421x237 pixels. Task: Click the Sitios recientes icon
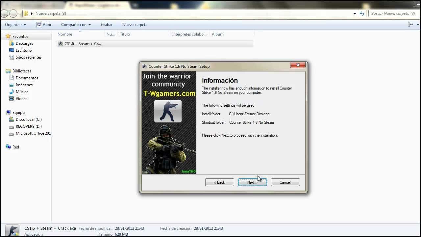tap(12, 57)
